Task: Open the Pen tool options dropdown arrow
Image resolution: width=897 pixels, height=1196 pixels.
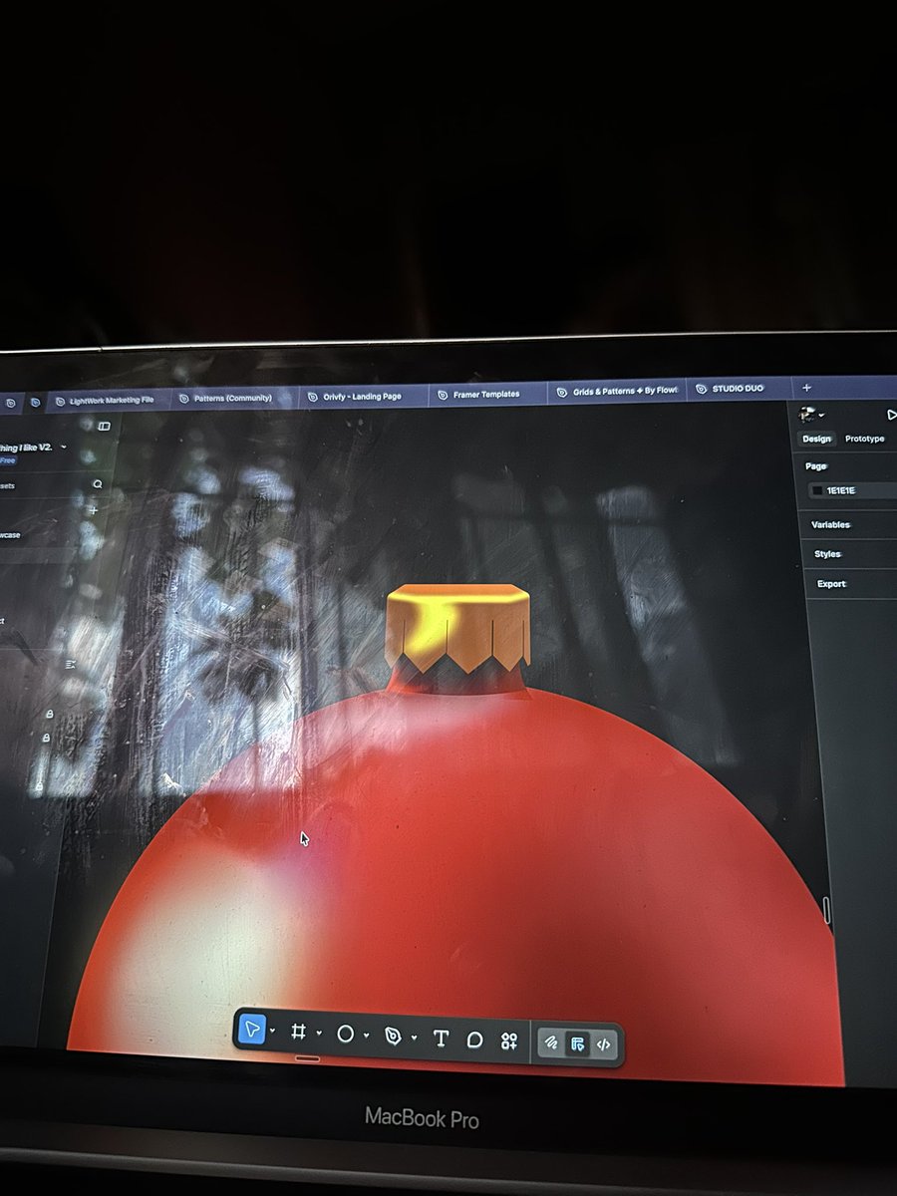Action: (x=414, y=1039)
